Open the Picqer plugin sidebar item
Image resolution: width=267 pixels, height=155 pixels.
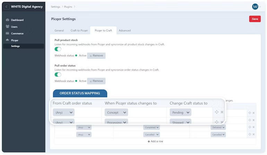pyautogui.click(x=15, y=40)
